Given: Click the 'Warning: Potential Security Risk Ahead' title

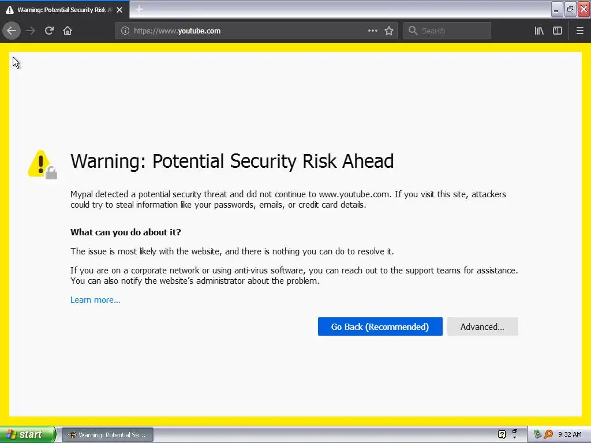Looking at the screenshot, I should coord(232,162).
